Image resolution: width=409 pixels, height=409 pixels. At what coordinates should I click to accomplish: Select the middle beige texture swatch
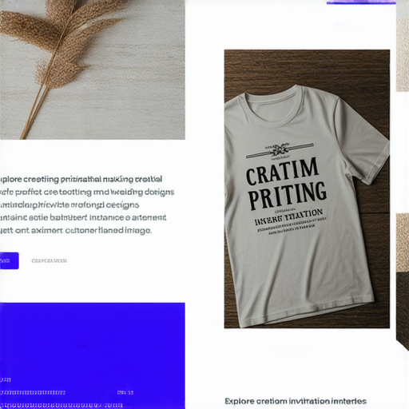pos(403,243)
